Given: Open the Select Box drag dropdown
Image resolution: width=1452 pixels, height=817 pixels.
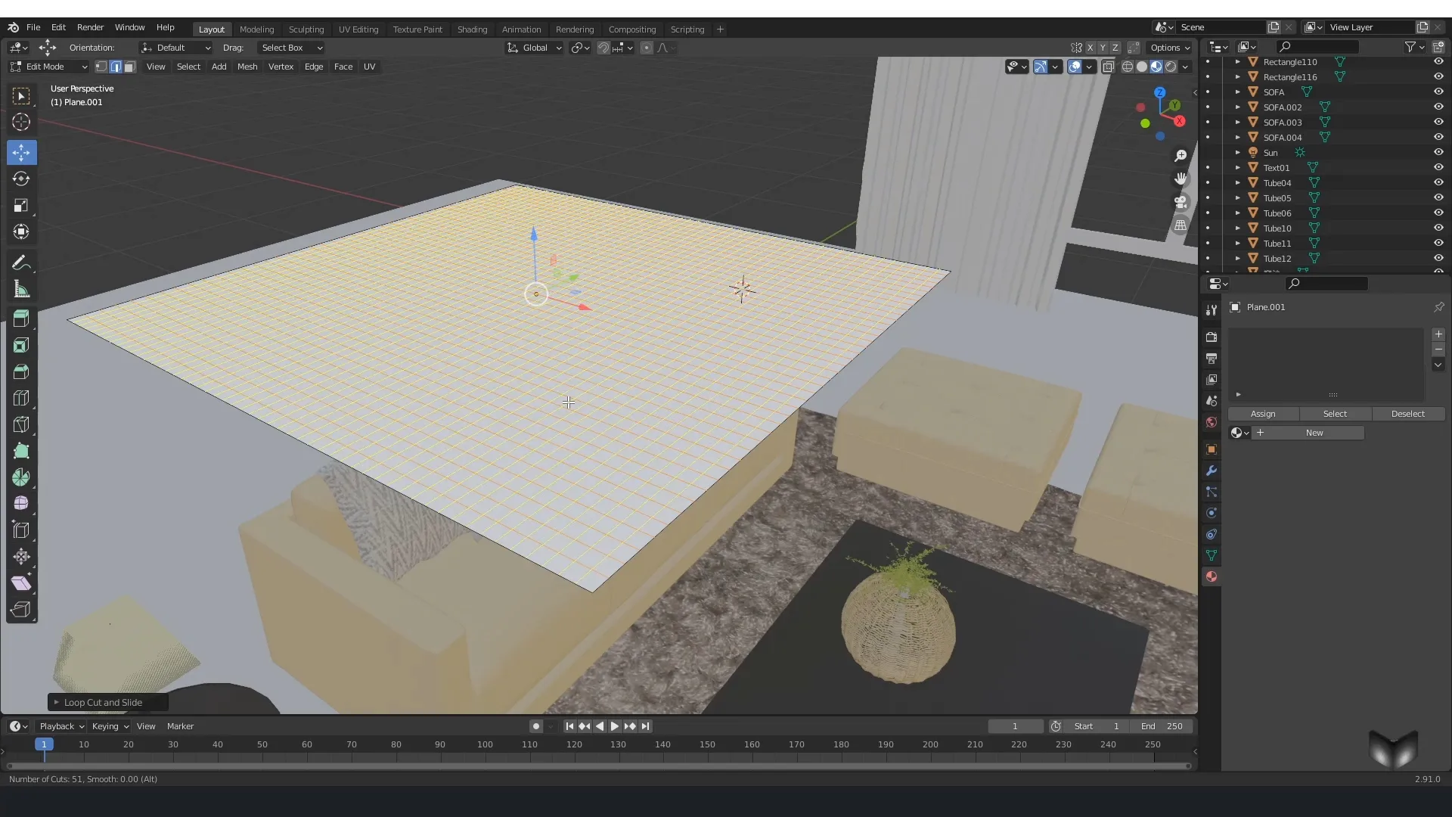Looking at the screenshot, I should (x=291, y=48).
